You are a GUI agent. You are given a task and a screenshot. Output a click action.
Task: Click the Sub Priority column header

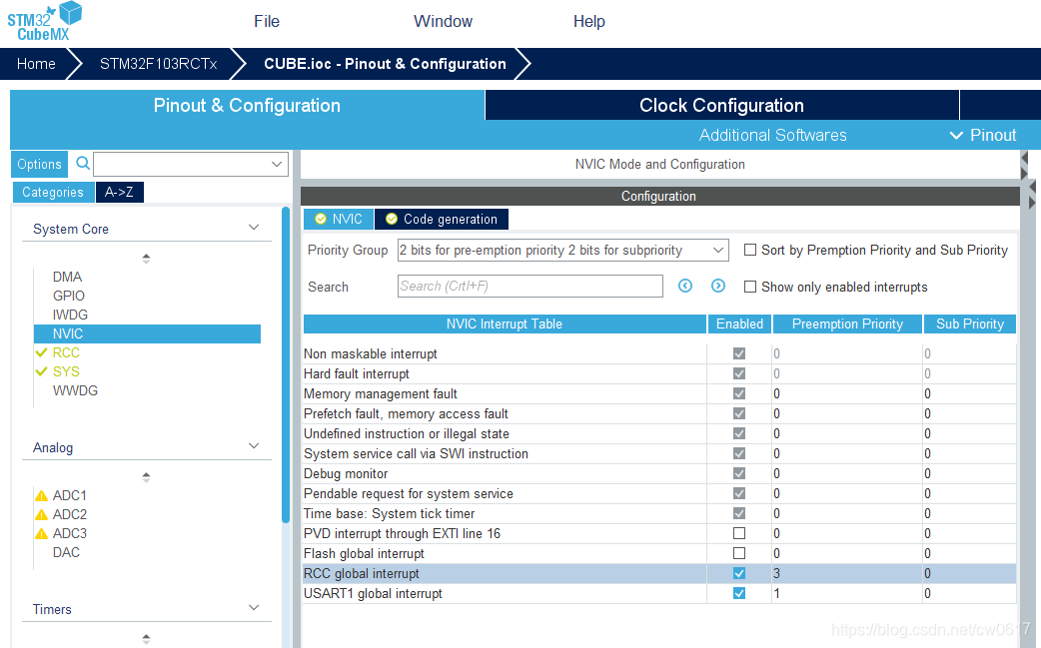tap(969, 324)
